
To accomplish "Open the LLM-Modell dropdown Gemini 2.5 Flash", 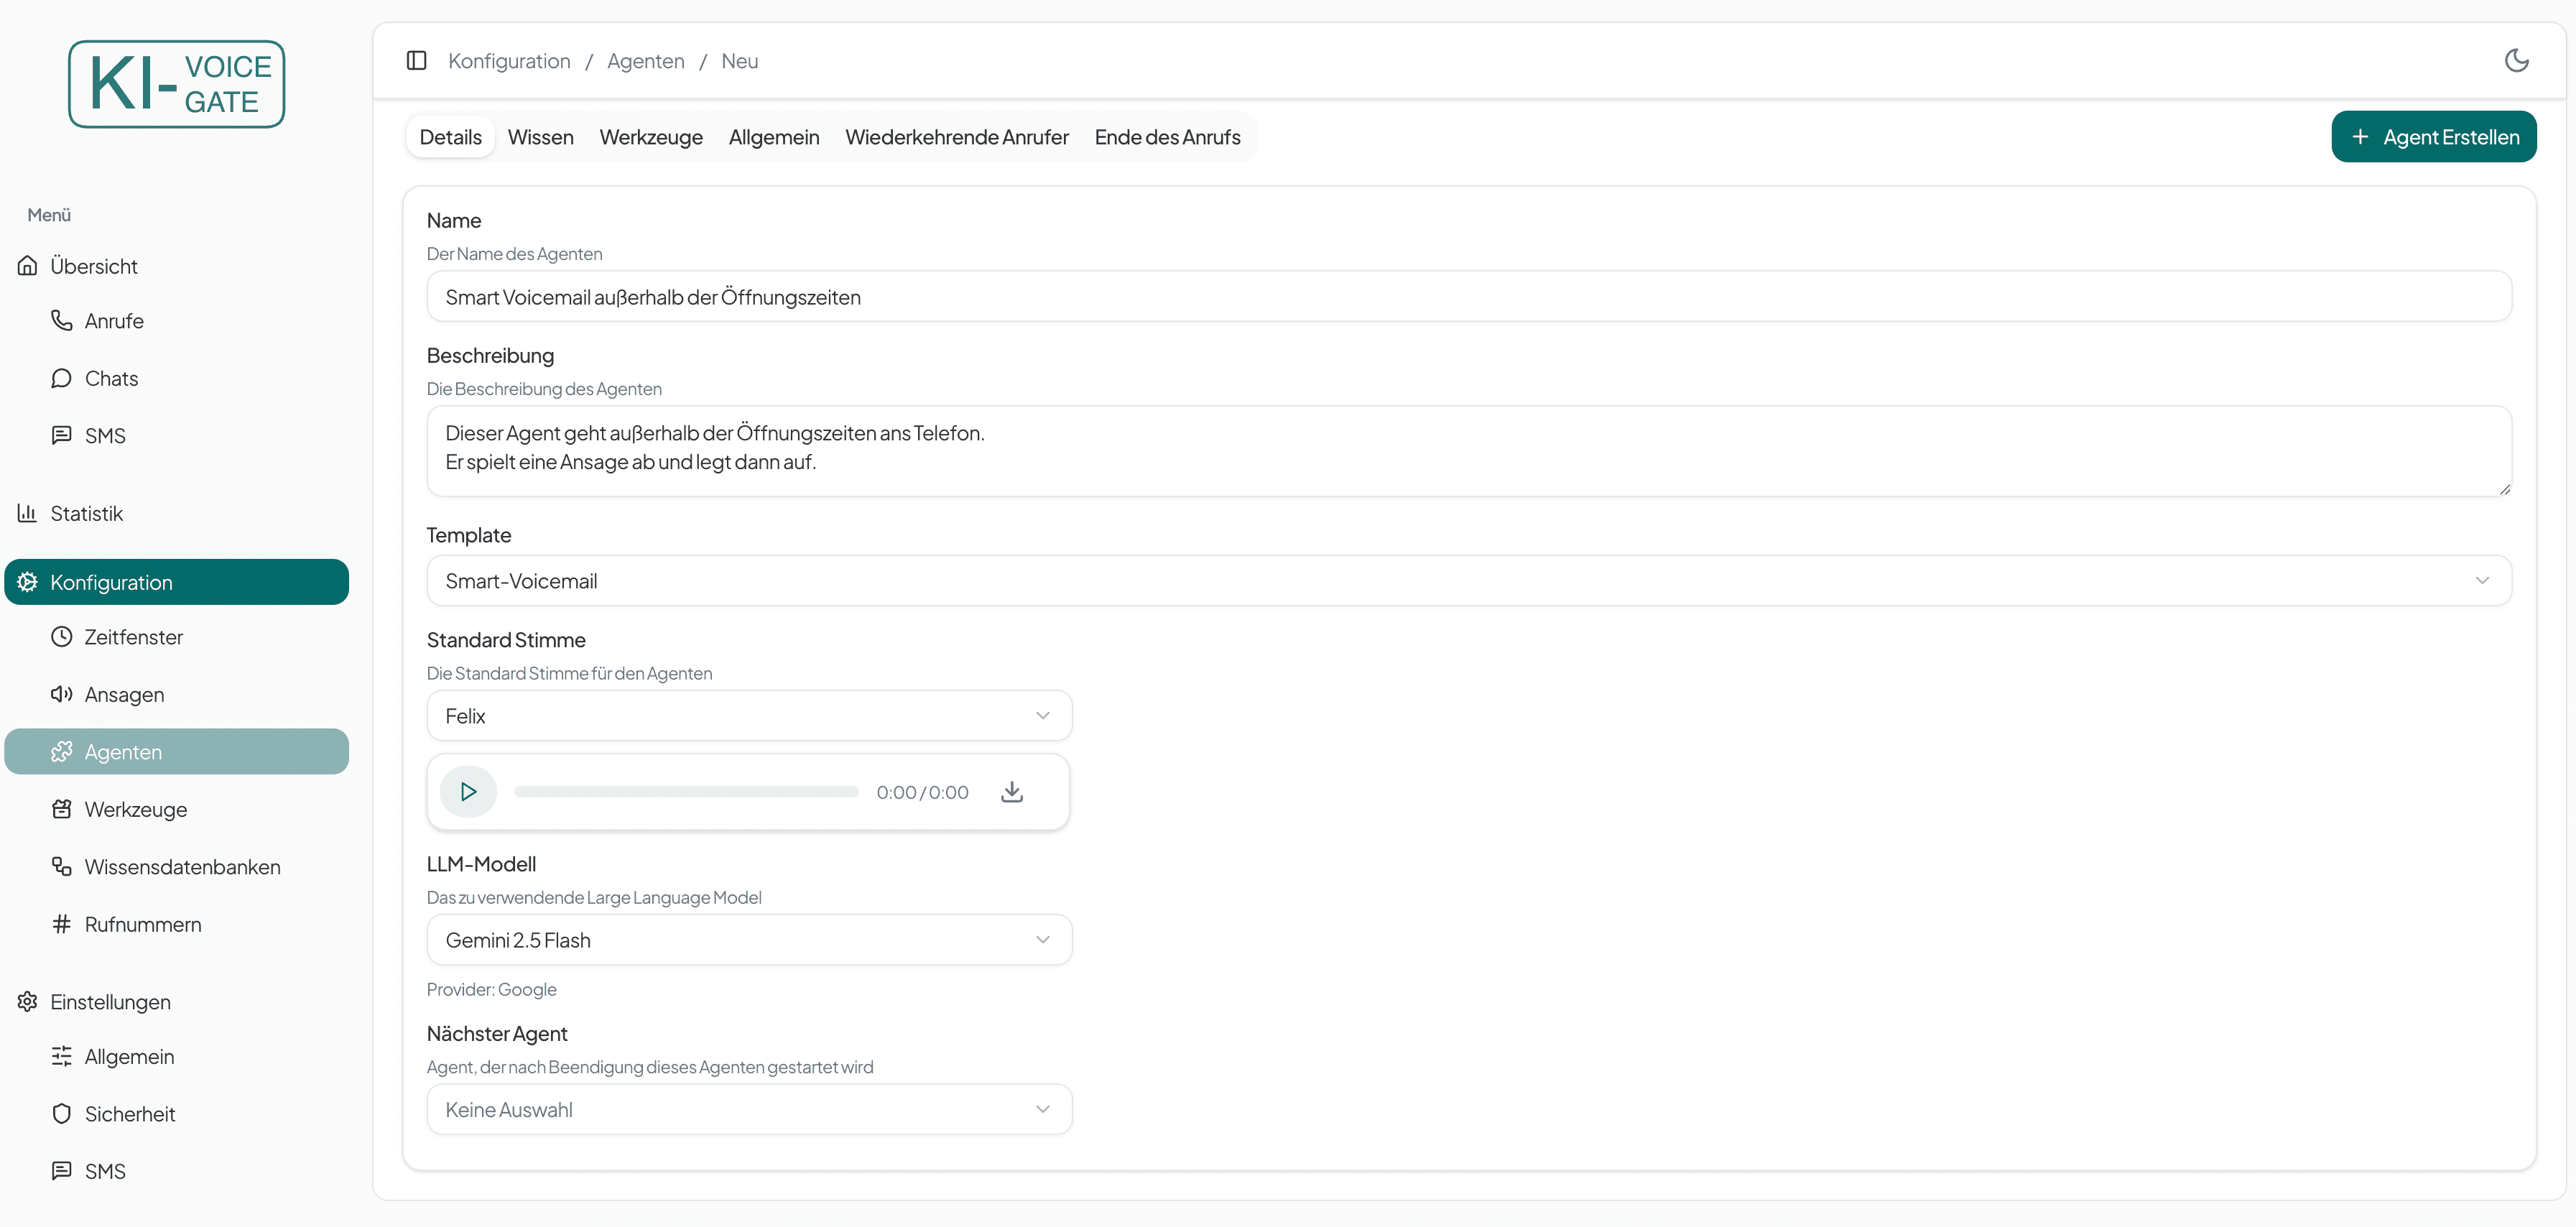I will (x=749, y=940).
